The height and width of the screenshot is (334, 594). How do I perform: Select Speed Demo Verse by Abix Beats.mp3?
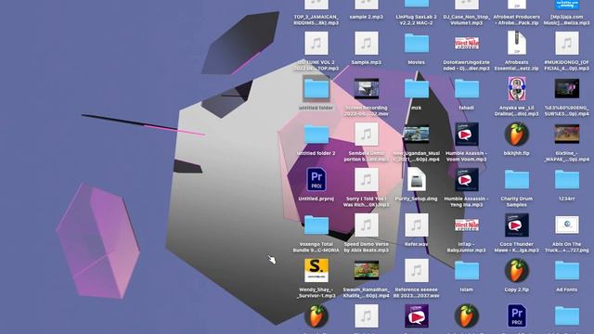click(x=366, y=225)
